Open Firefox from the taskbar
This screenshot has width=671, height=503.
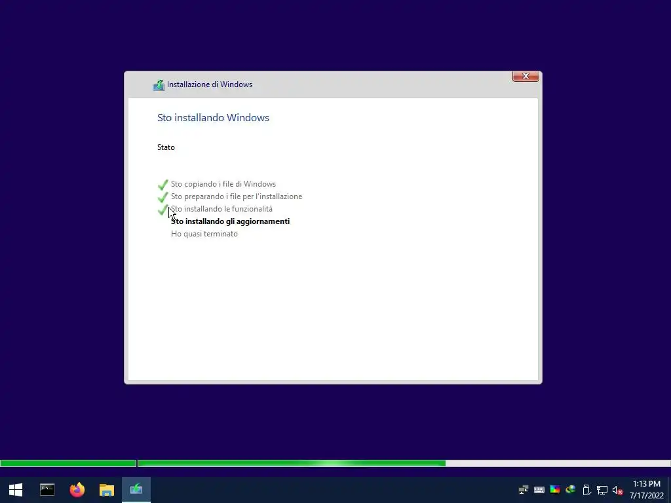click(77, 490)
